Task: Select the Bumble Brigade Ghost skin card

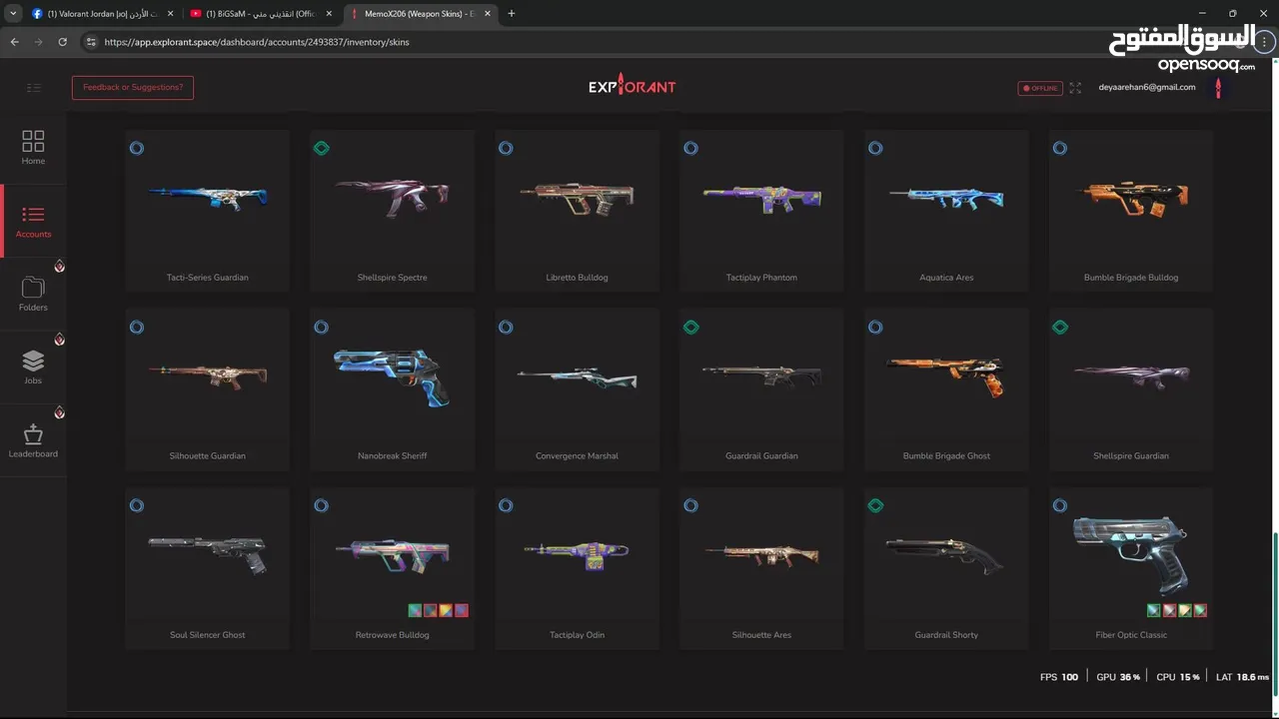Action: pyautogui.click(x=946, y=389)
